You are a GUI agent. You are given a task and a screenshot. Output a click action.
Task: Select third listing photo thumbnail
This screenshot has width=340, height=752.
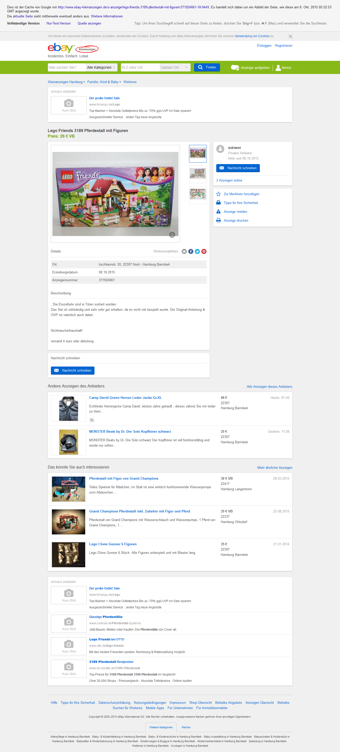pos(198,195)
